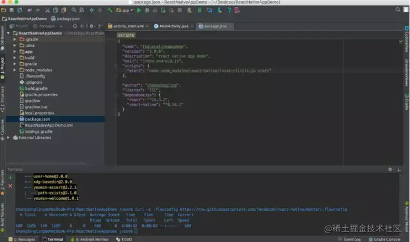Screen dimensions: 410x242
Task: Open the 6: Android Monitor tab
Action: (x=90, y=239)
